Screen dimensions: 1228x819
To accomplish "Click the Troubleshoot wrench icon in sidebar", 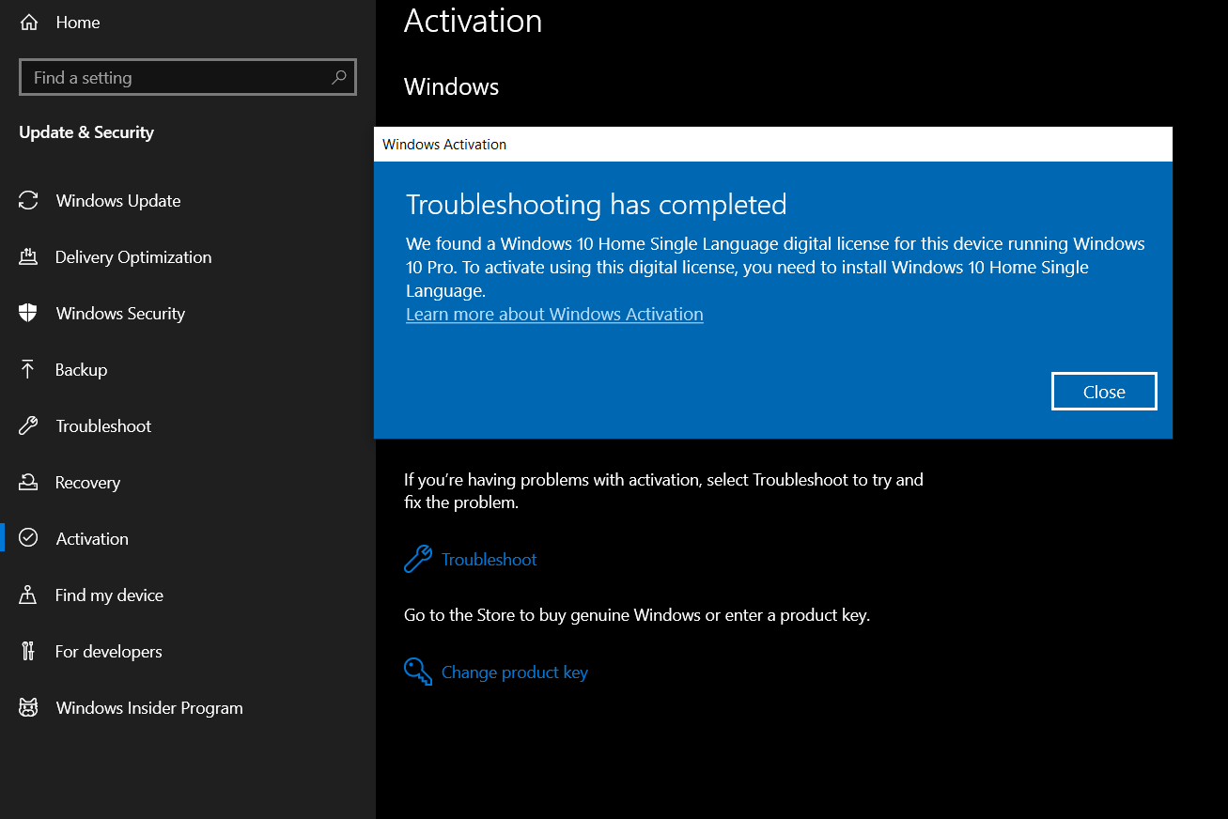I will coord(28,425).
